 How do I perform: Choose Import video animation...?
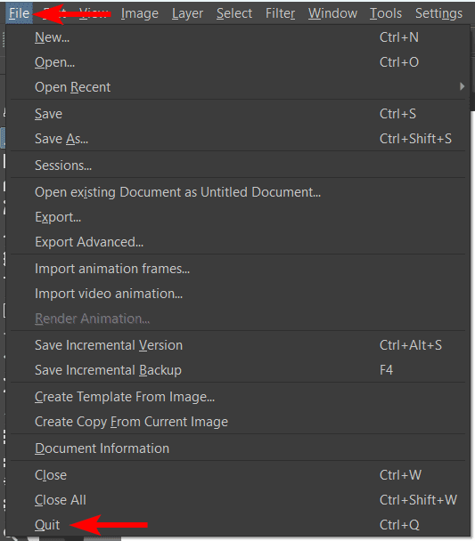pos(238,294)
